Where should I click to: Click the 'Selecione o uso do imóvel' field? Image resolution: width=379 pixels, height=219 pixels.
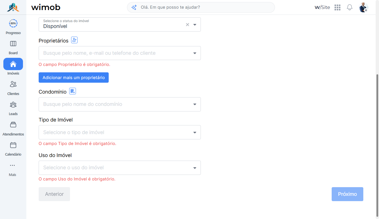120,168
